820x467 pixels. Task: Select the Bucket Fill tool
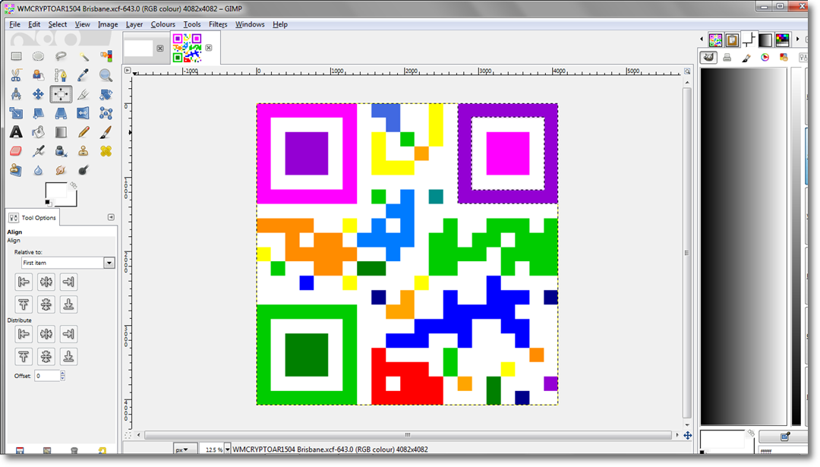pyautogui.click(x=38, y=132)
